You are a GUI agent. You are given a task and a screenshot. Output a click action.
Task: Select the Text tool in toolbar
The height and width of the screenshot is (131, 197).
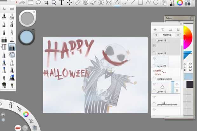coord(62,3)
